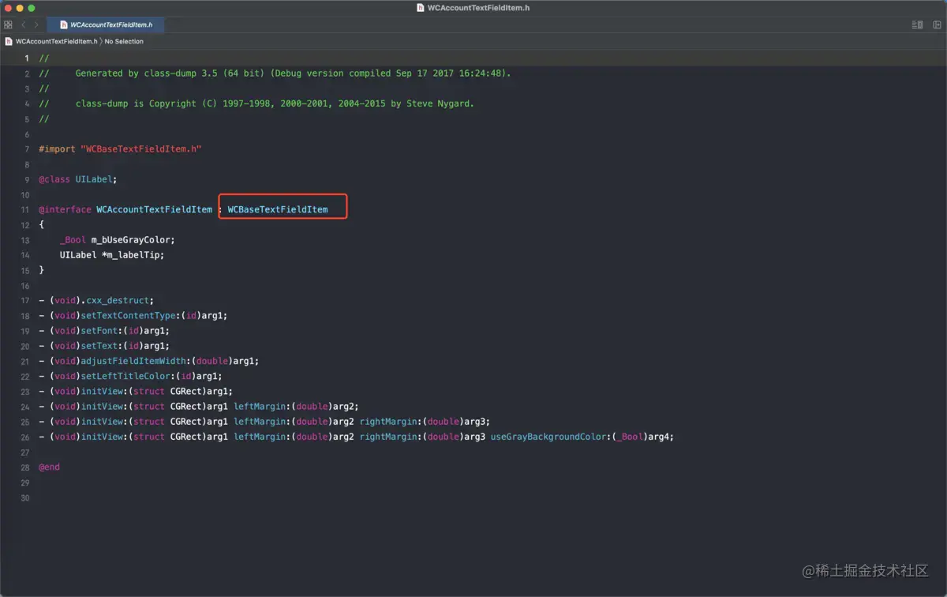
Task: Click WCAccountTextFieldItem in the @interface line
Action: [154, 209]
